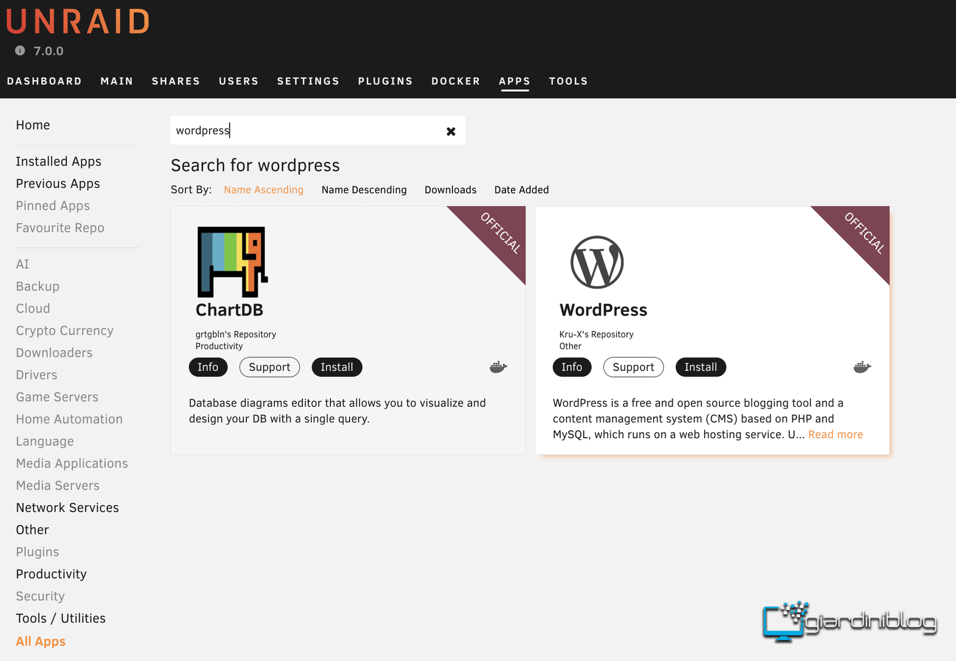Viewport: 956px width, 661px height.
Task: Select the Home Automation category
Action: coord(69,420)
